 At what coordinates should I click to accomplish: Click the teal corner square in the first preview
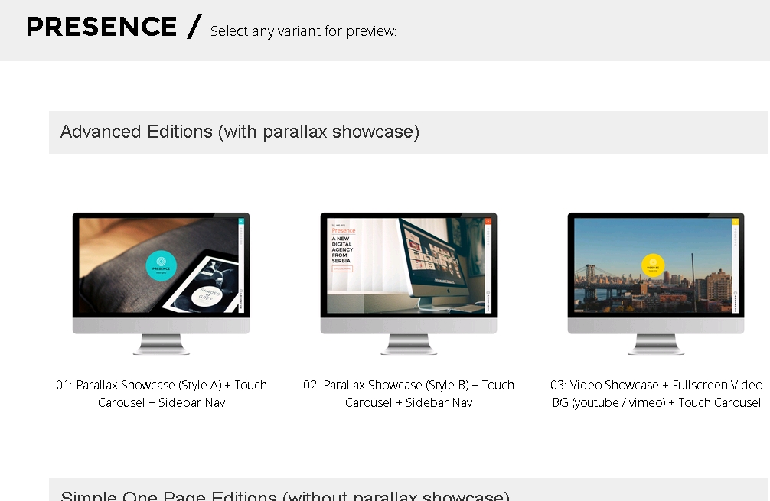pos(240,222)
